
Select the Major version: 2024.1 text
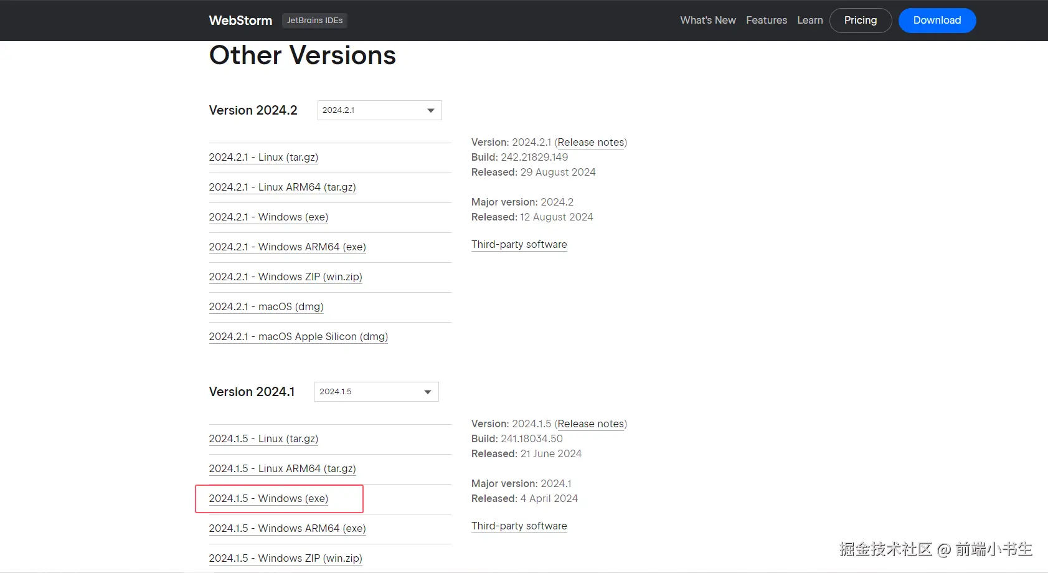click(521, 484)
